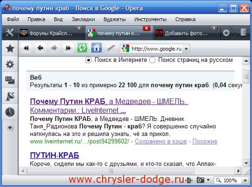Screen dimensions: 252x187
Task: Click the Fast Forward button
Action: pyautogui.click(x=68, y=48)
